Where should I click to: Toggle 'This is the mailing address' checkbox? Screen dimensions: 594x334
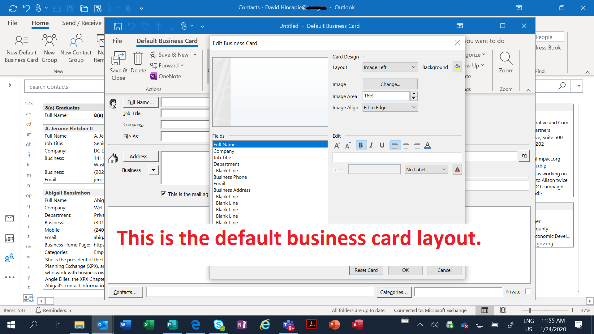163,194
